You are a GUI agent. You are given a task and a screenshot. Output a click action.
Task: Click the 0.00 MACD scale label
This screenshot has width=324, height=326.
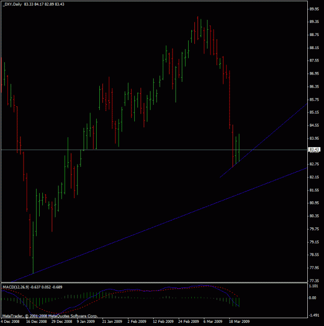pyautogui.click(x=313, y=298)
